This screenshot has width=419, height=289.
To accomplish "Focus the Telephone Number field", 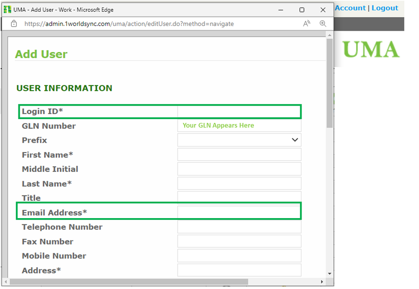I will pyautogui.click(x=239, y=227).
